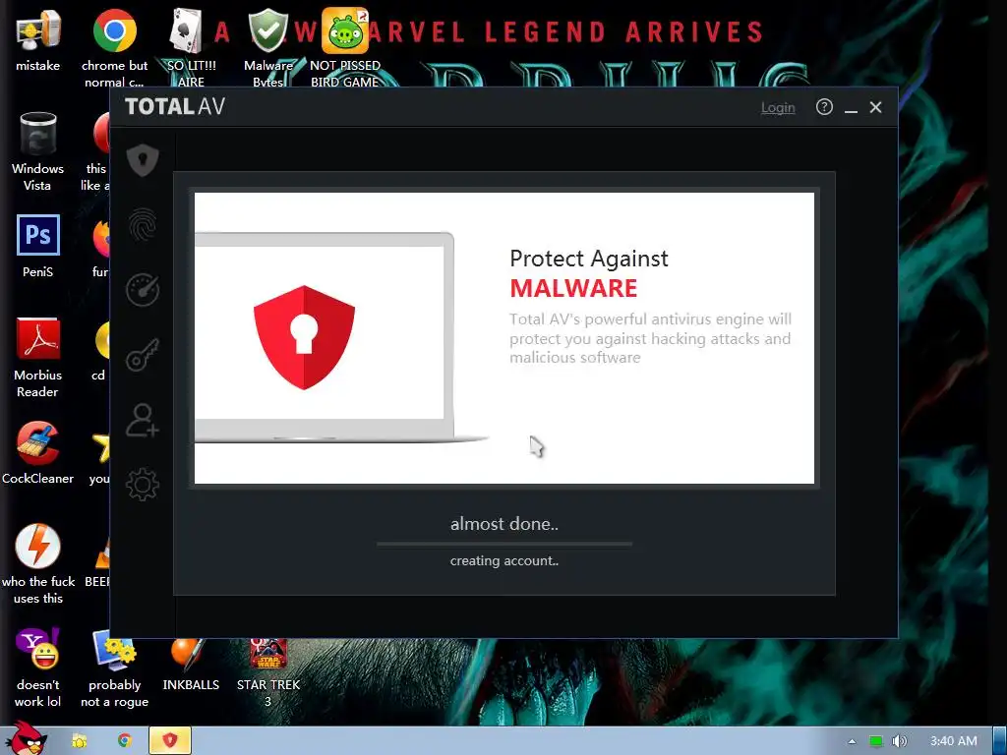
Task: Open the volume speaker tray icon
Action: (x=899, y=741)
